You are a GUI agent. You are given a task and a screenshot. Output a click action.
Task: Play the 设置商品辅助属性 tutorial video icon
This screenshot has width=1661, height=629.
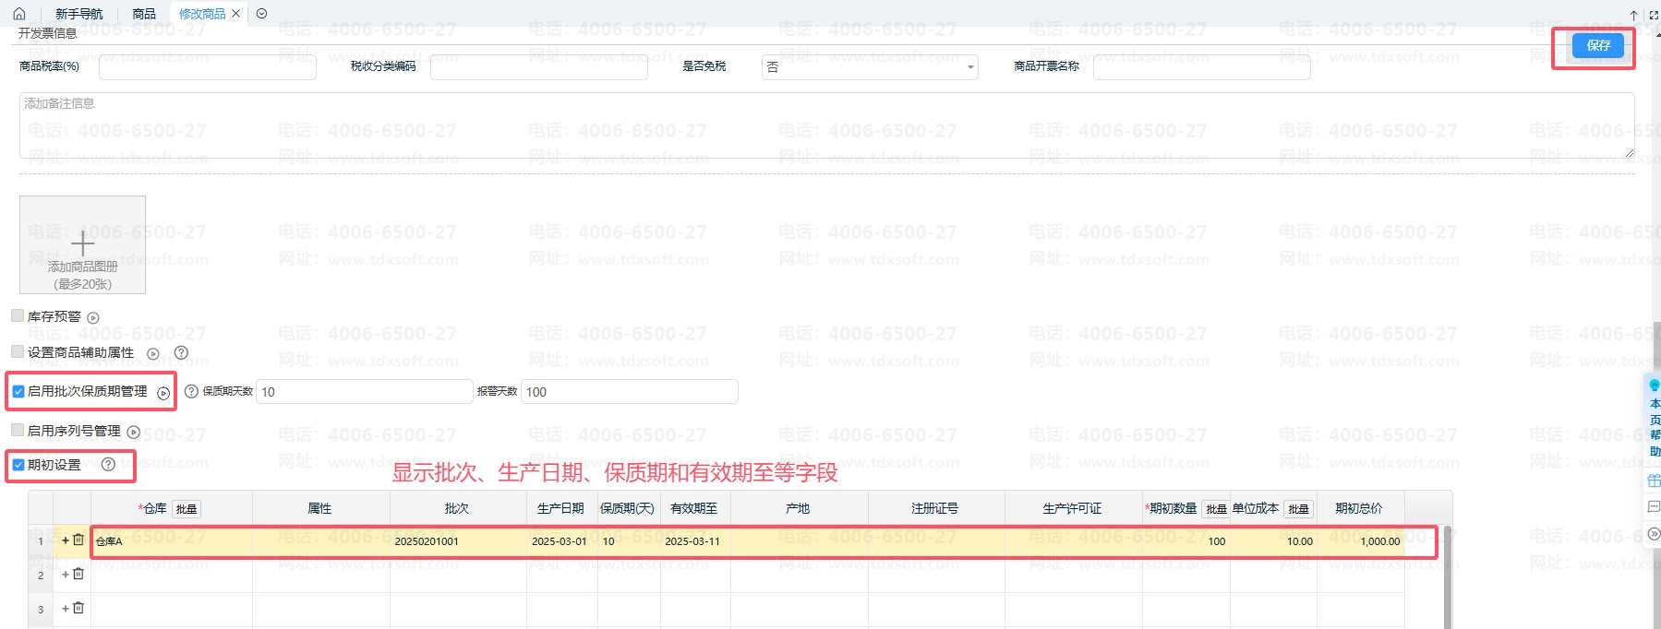click(x=153, y=353)
